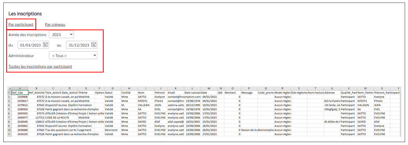408x145 pixels.
Task: Click address cell starting -03 teste
Action: (332, 105)
